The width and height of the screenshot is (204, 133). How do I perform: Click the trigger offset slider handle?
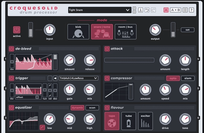37,97
